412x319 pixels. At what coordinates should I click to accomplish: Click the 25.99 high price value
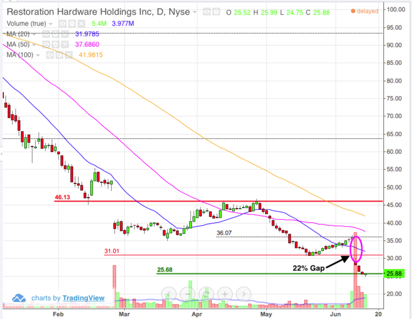tap(270, 12)
